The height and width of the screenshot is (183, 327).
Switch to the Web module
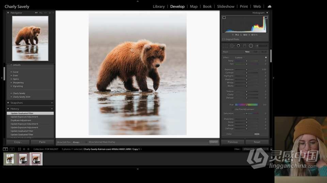pyautogui.click(x=257, y=6)
